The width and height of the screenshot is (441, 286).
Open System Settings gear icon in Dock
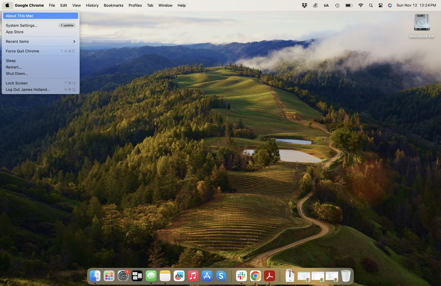click(123, 276)
